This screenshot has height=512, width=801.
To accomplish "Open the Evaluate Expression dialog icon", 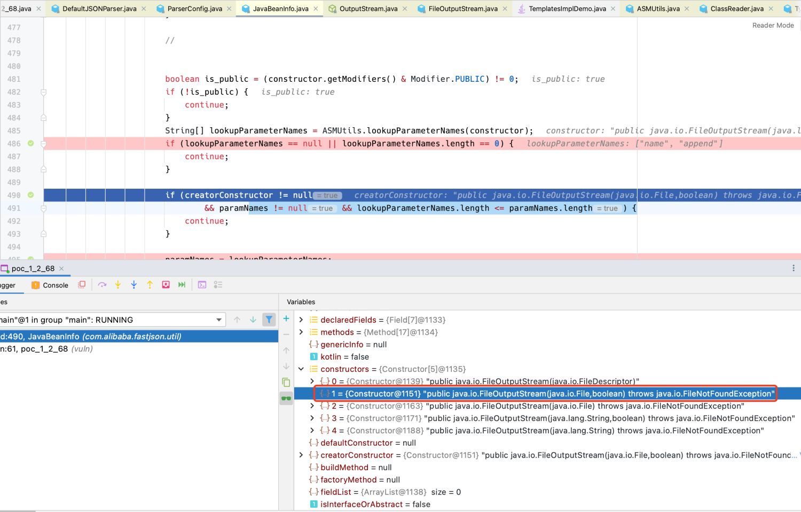I will pos(202,285).
